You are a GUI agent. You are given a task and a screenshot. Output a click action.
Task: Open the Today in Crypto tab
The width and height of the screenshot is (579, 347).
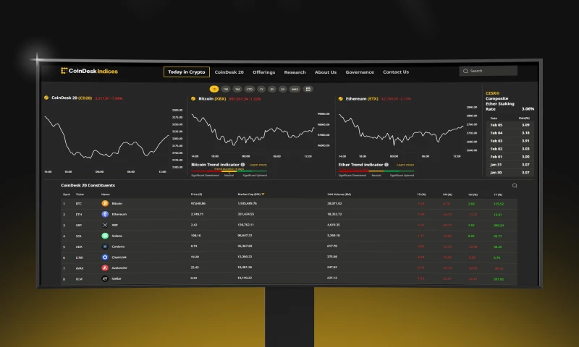187,72
